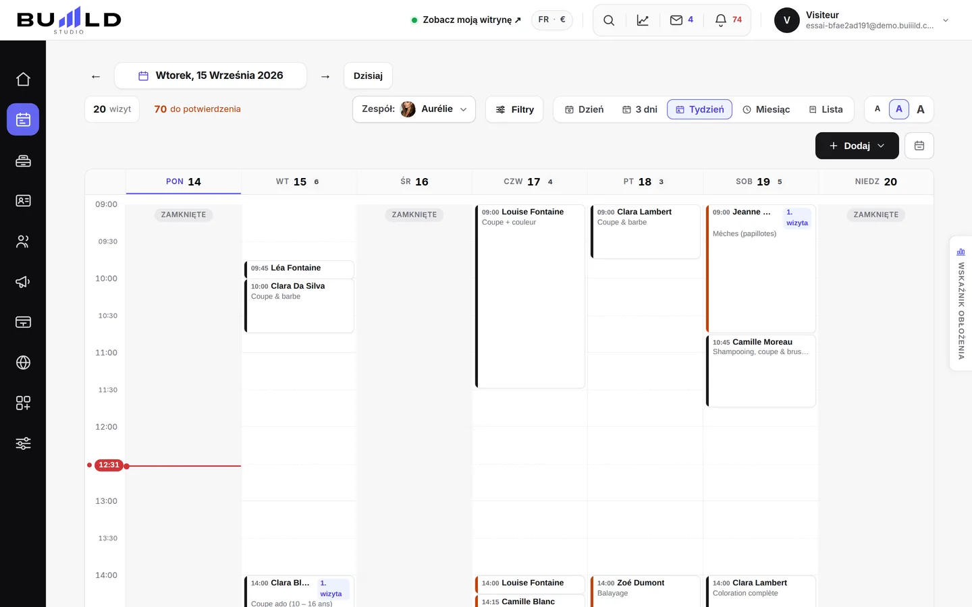Open the megaphone marketing sidebar icon
This screenshot has height=607, width=972.
[23, 281]
